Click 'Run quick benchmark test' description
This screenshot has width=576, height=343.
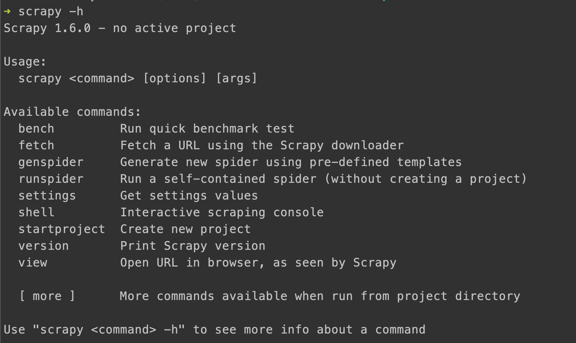[x=207, y=129]
